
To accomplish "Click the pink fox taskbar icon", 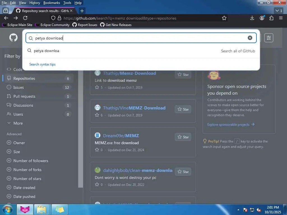I will point(25,209).
